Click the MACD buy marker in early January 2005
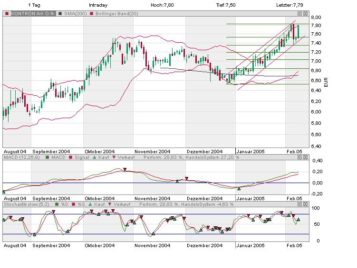Image resolution: width=357 pixels, height=268 pixels. point(239,189)
